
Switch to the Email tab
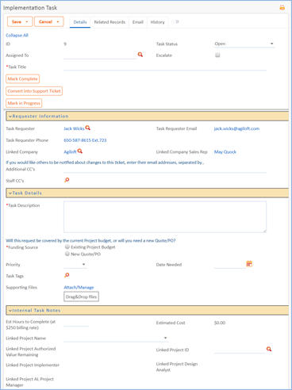point(138,22)
